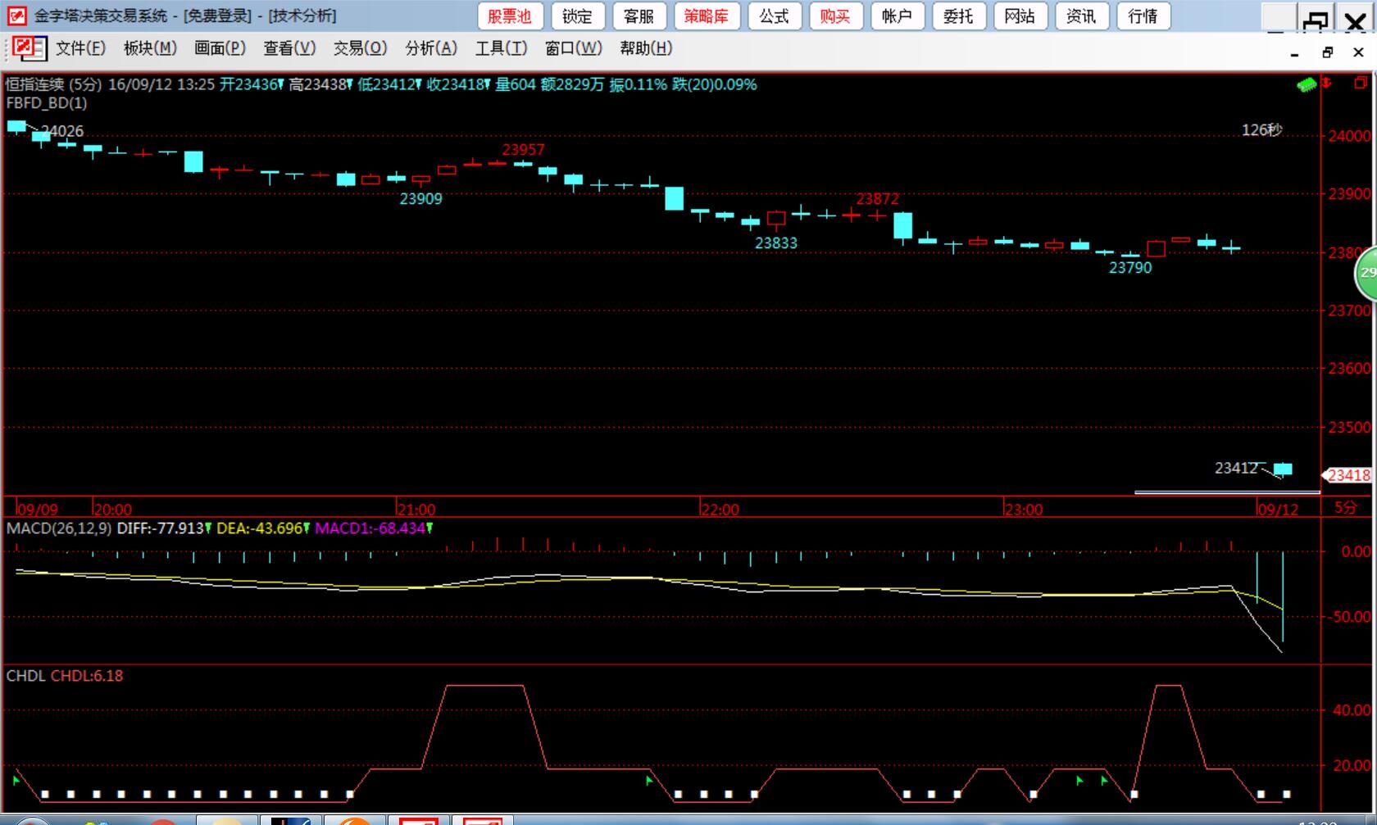Click the green chip icon on chart
The height and width of the screenshot is (825, 1377).
pos(1307,84)
